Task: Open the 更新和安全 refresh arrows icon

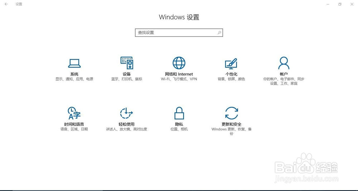Action: tap(232, 113)
